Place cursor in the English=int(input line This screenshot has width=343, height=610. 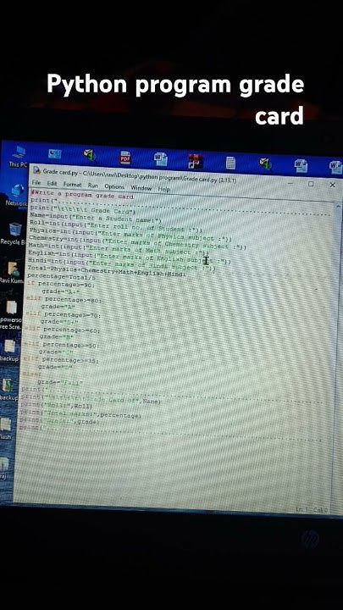(130, 257)
